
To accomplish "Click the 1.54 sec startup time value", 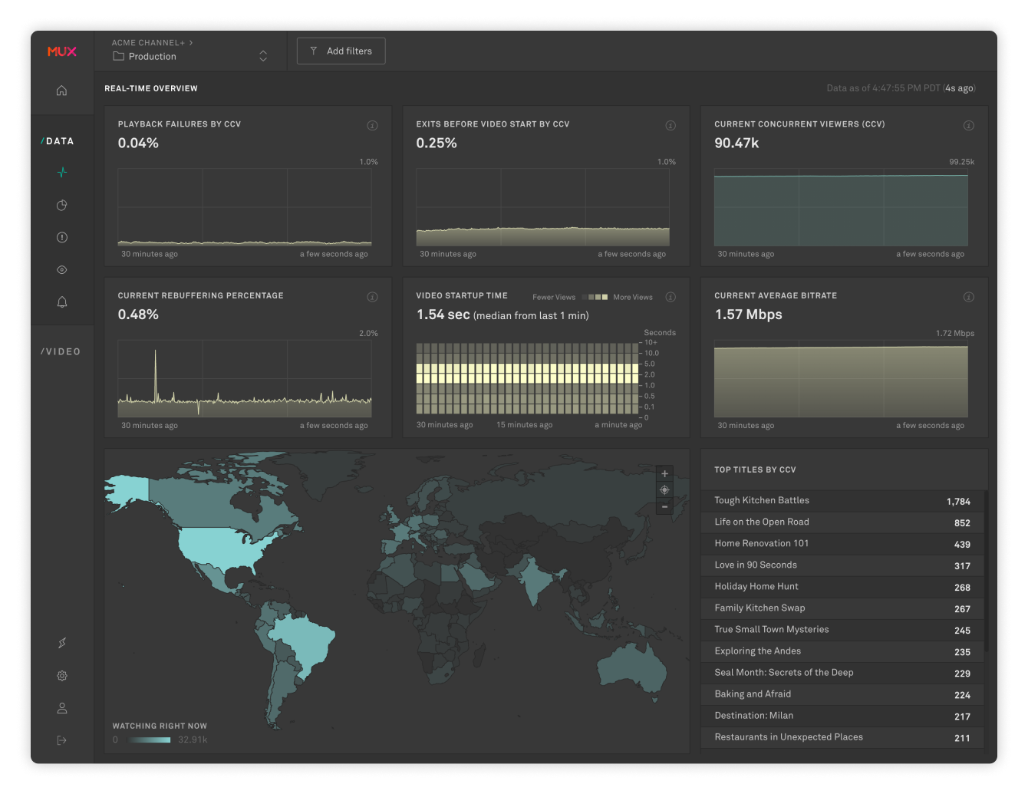I will [x=443, y=315].
